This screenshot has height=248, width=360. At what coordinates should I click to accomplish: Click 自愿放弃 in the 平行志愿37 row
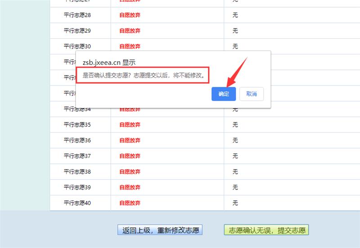pyautogui.click(x=130, y=156)
